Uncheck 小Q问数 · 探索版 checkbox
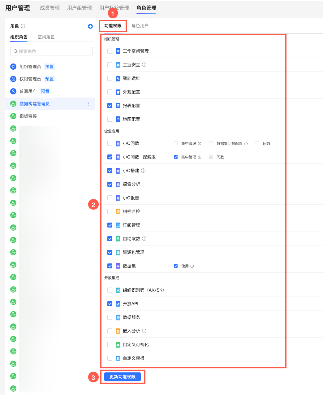323x395 pixels. pyautogui.click(x=110, y=157)
